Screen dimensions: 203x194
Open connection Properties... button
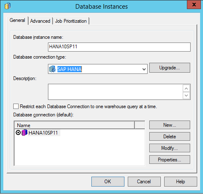[x=170, y=160]
